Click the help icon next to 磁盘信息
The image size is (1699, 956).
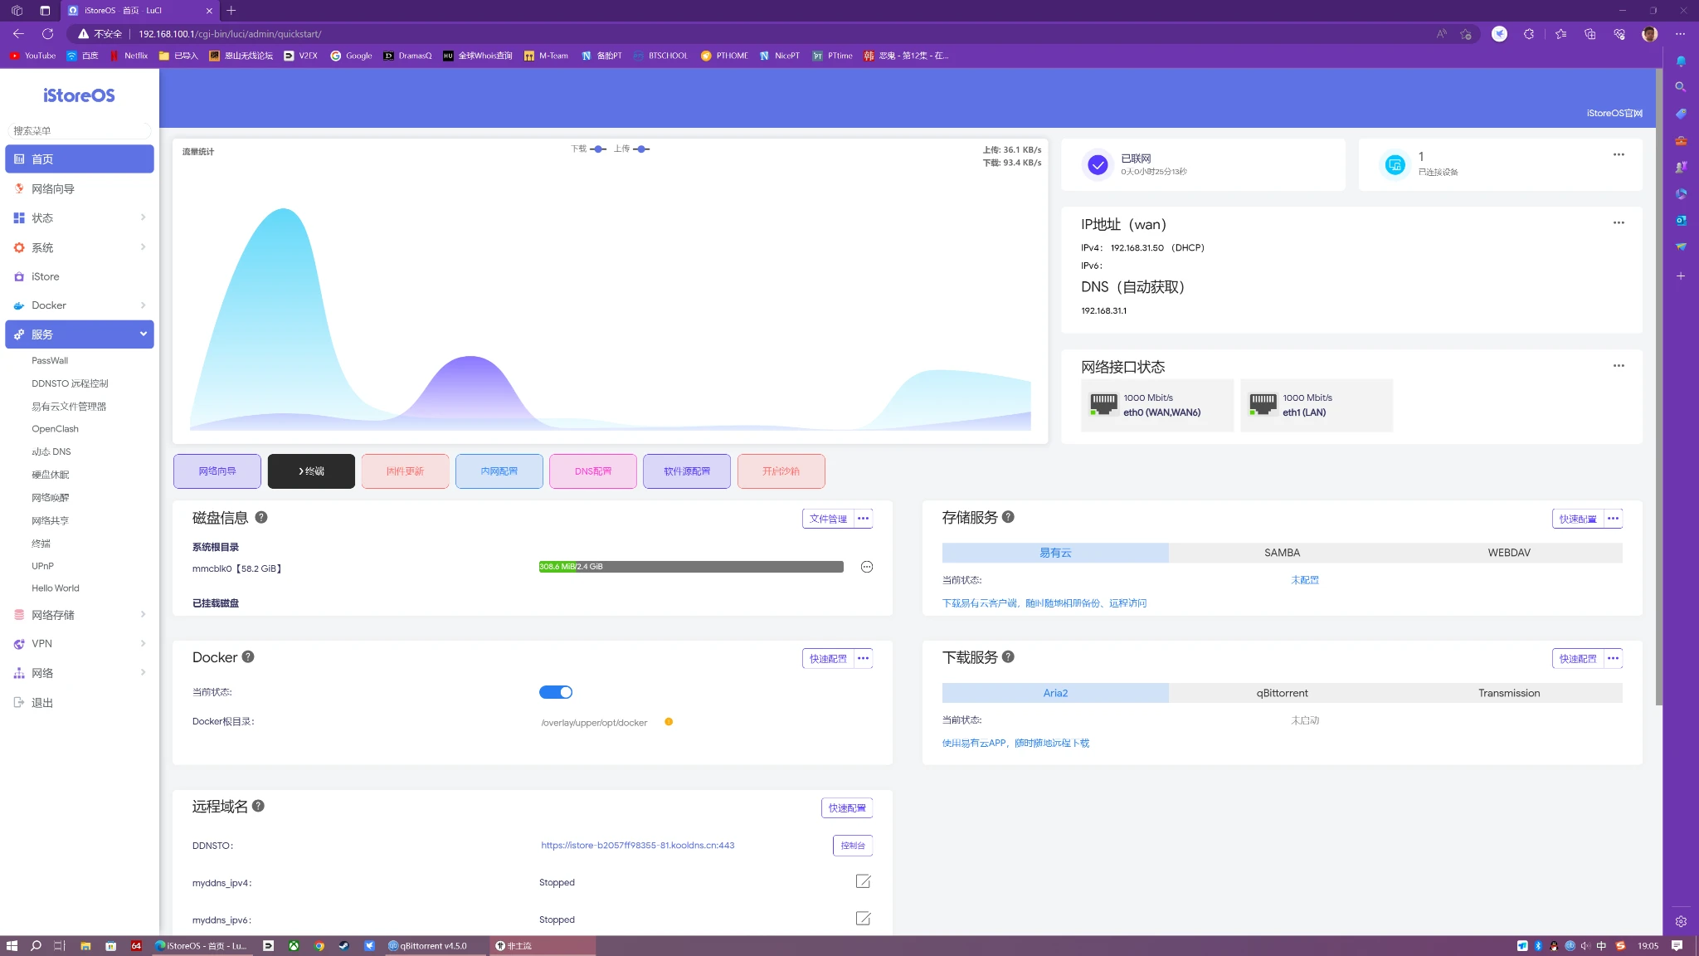(x=261, y=517)
